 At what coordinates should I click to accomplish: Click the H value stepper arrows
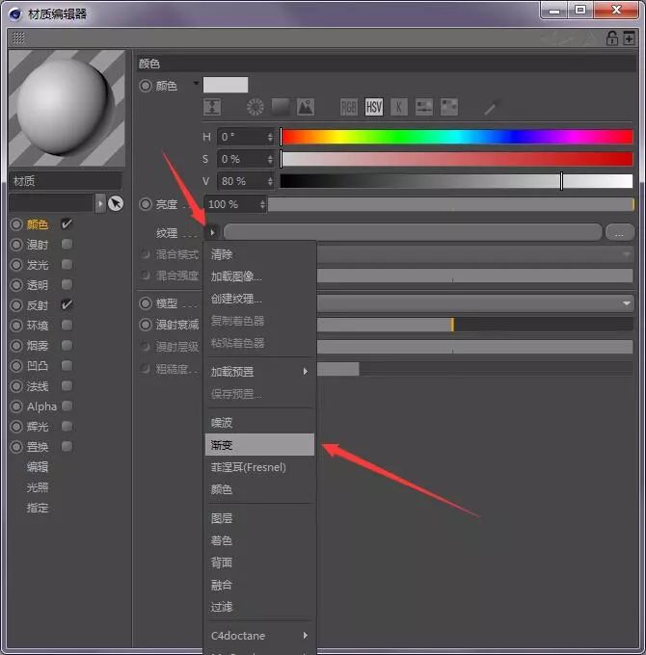pyautogui.click(x=270, y=137)
